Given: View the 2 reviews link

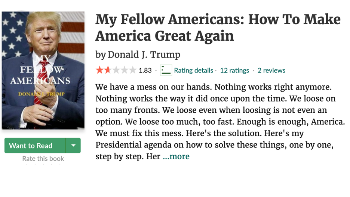Looking at the screenshot, I should coord(271,71).
